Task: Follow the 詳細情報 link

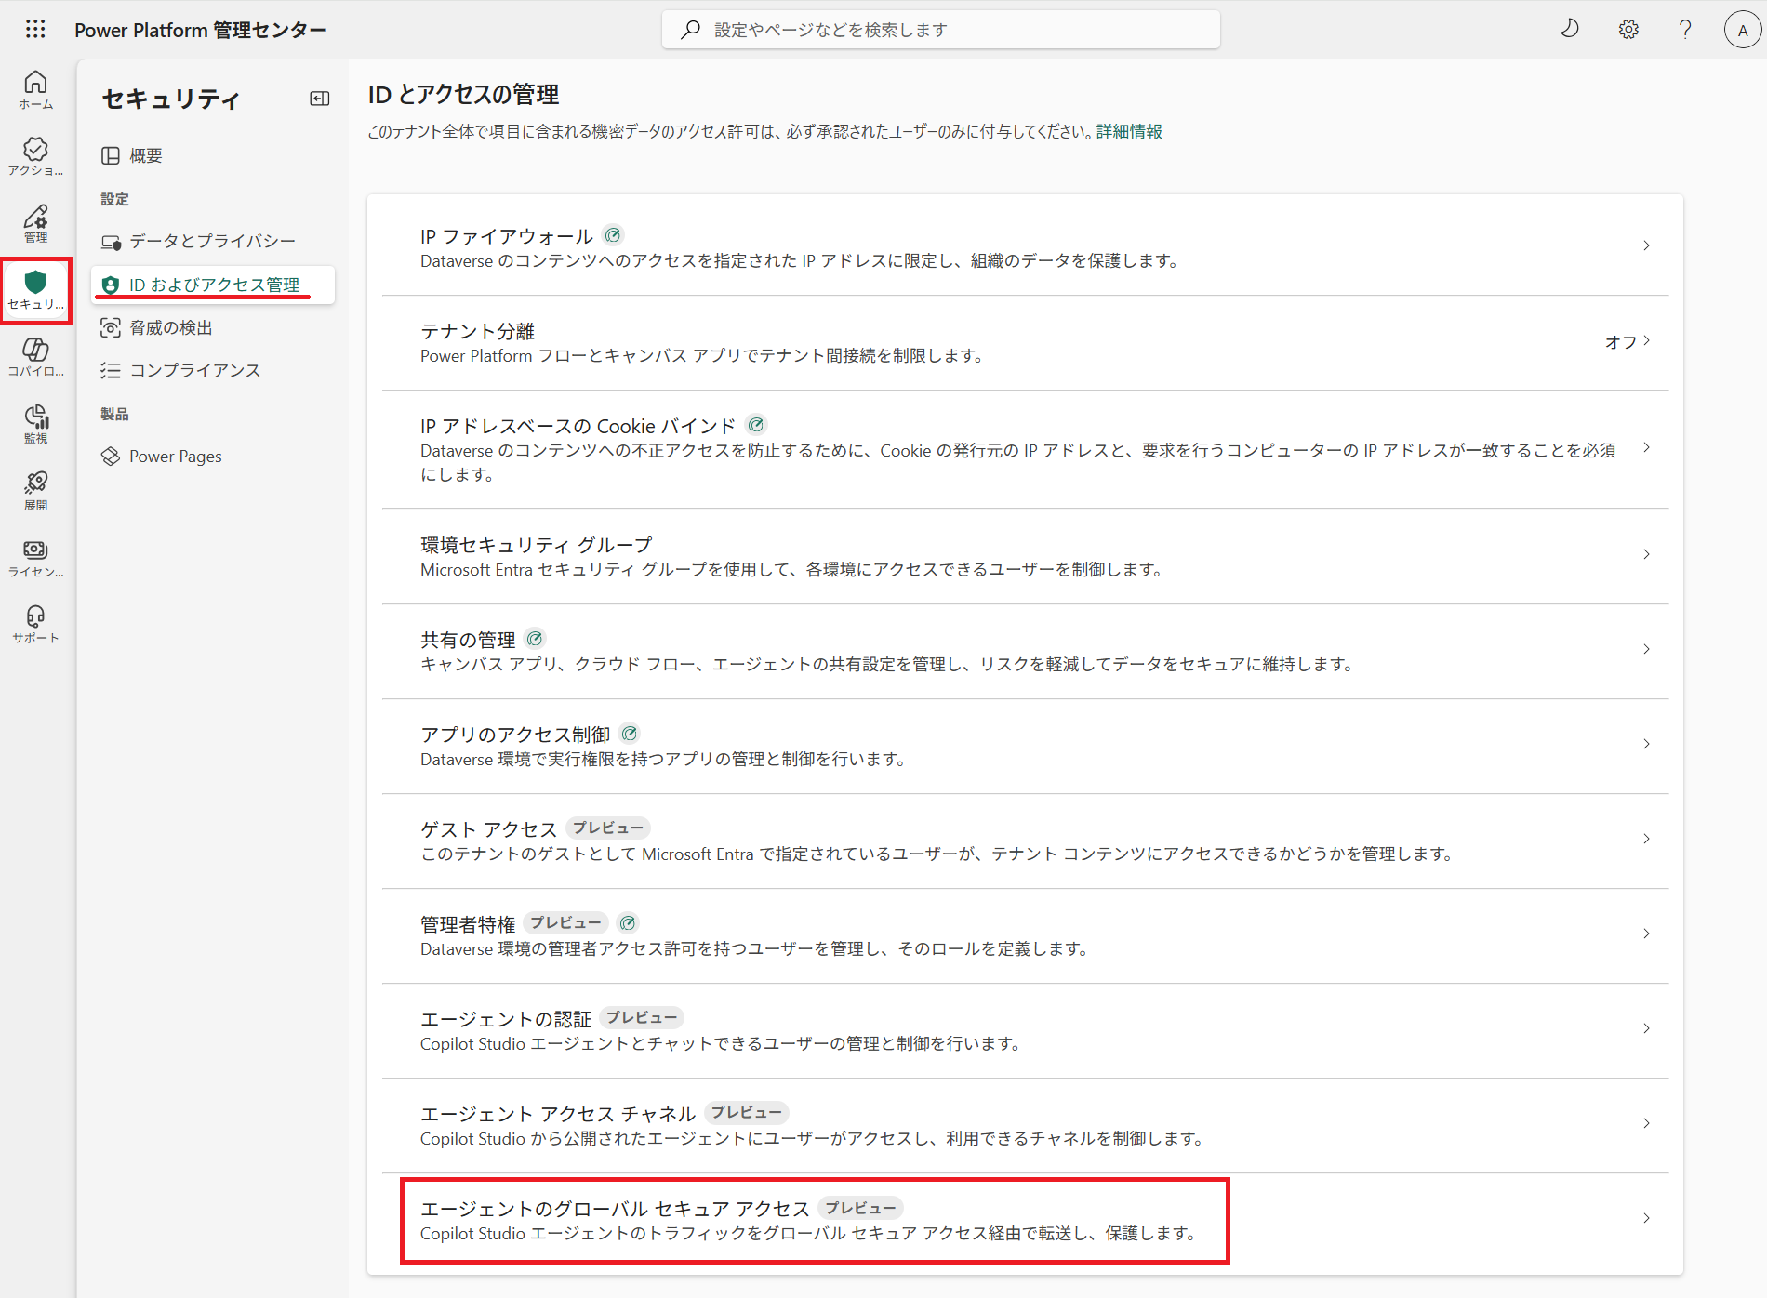Action: click(1129, 132)
